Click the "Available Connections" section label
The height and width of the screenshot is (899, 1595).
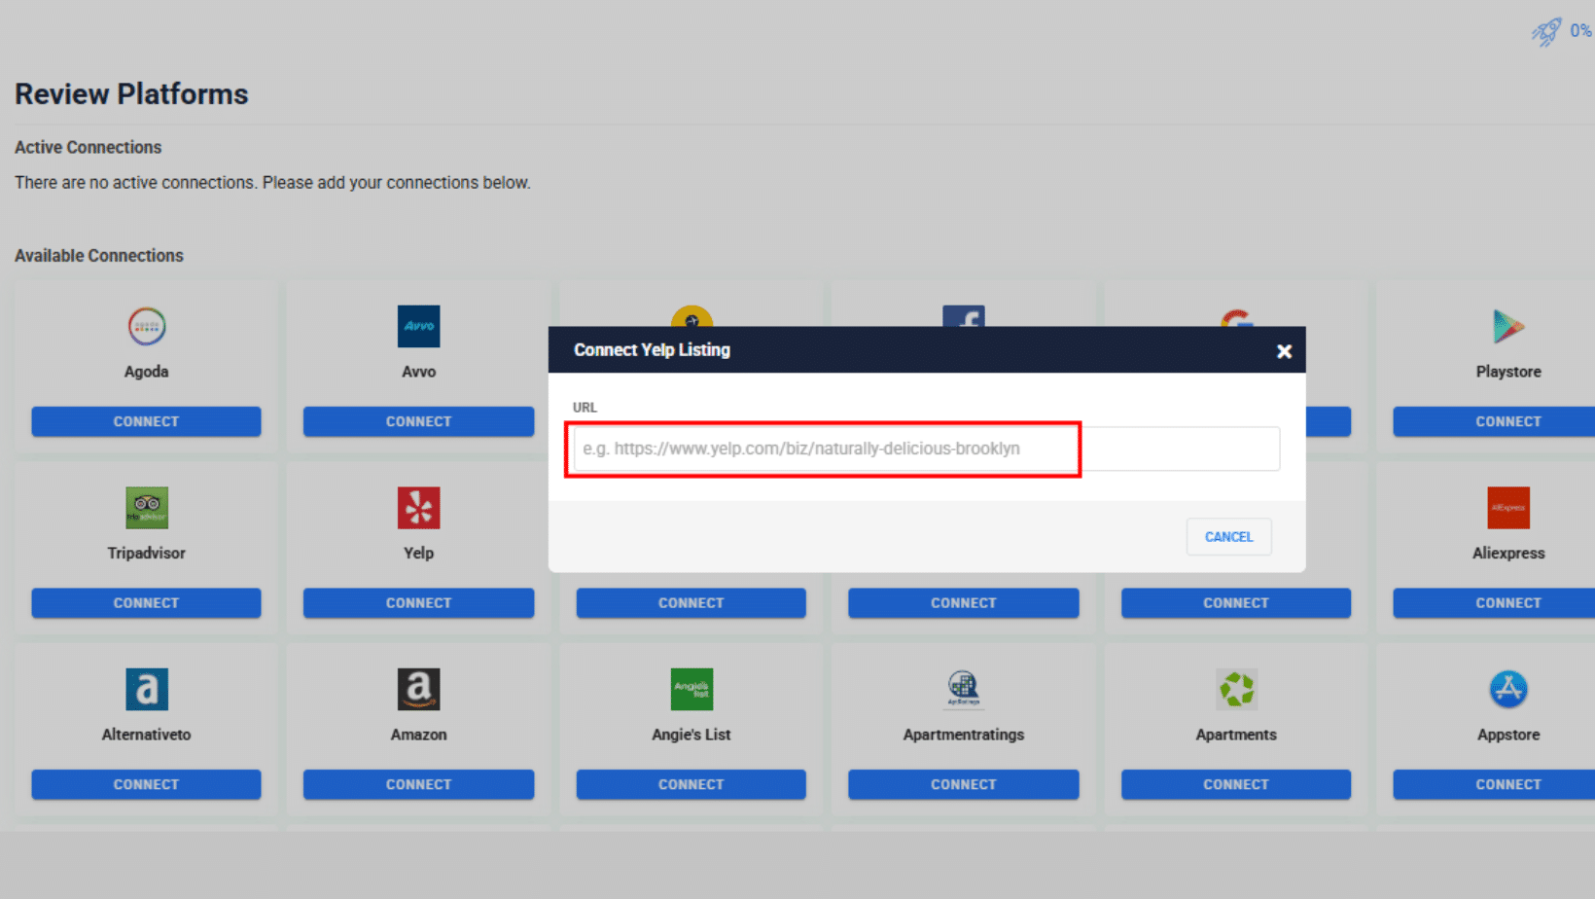98,256
